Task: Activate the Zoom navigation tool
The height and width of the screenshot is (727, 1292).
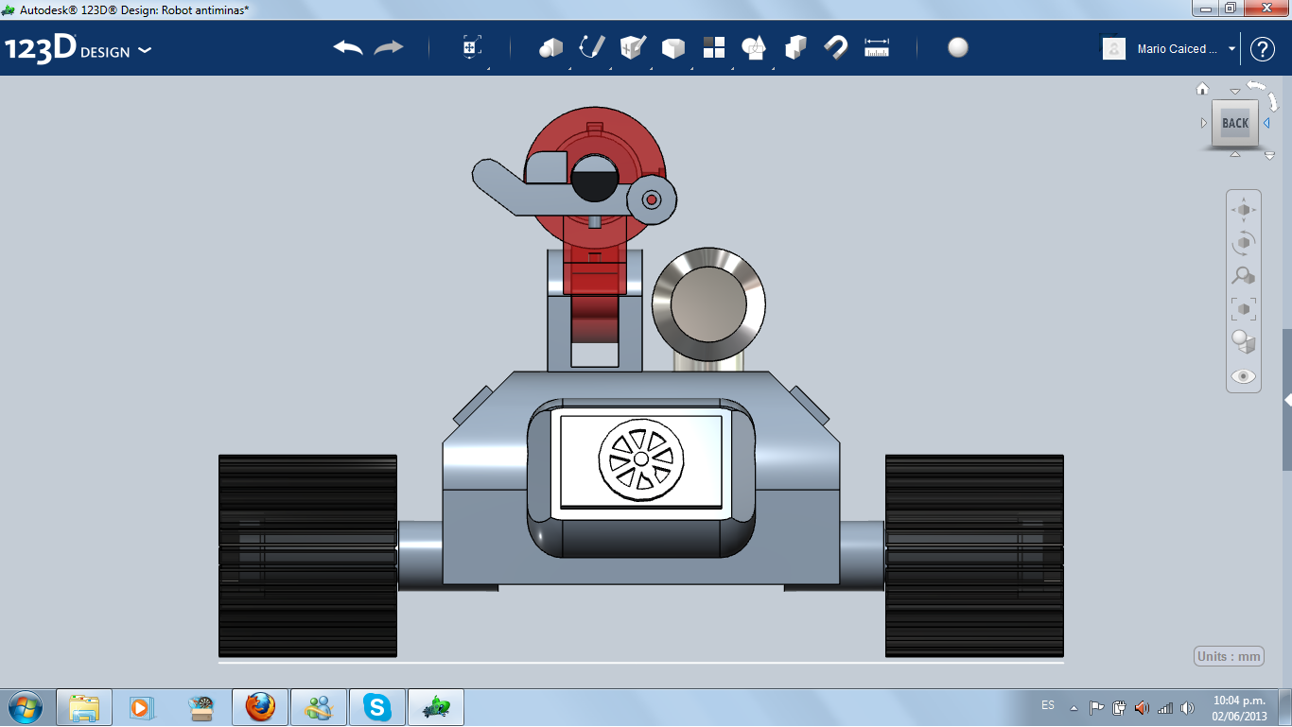Action: pos(1244,275)
